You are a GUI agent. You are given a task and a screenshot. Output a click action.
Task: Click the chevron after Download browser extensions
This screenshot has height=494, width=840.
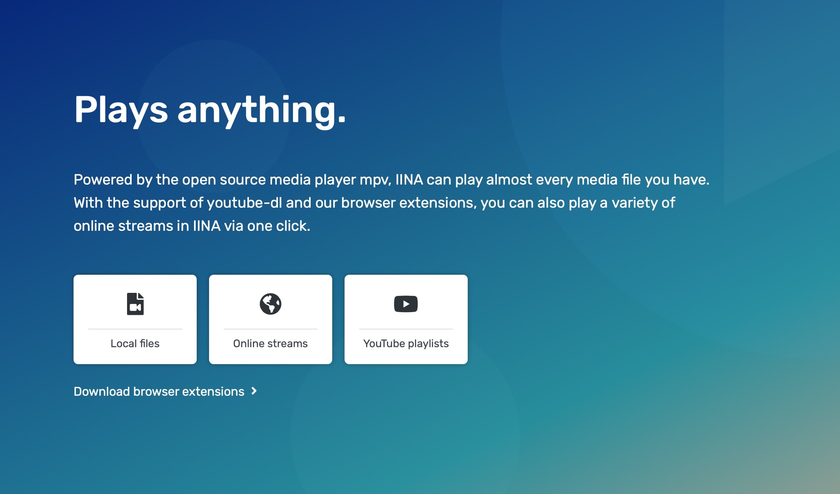(254, 391)
